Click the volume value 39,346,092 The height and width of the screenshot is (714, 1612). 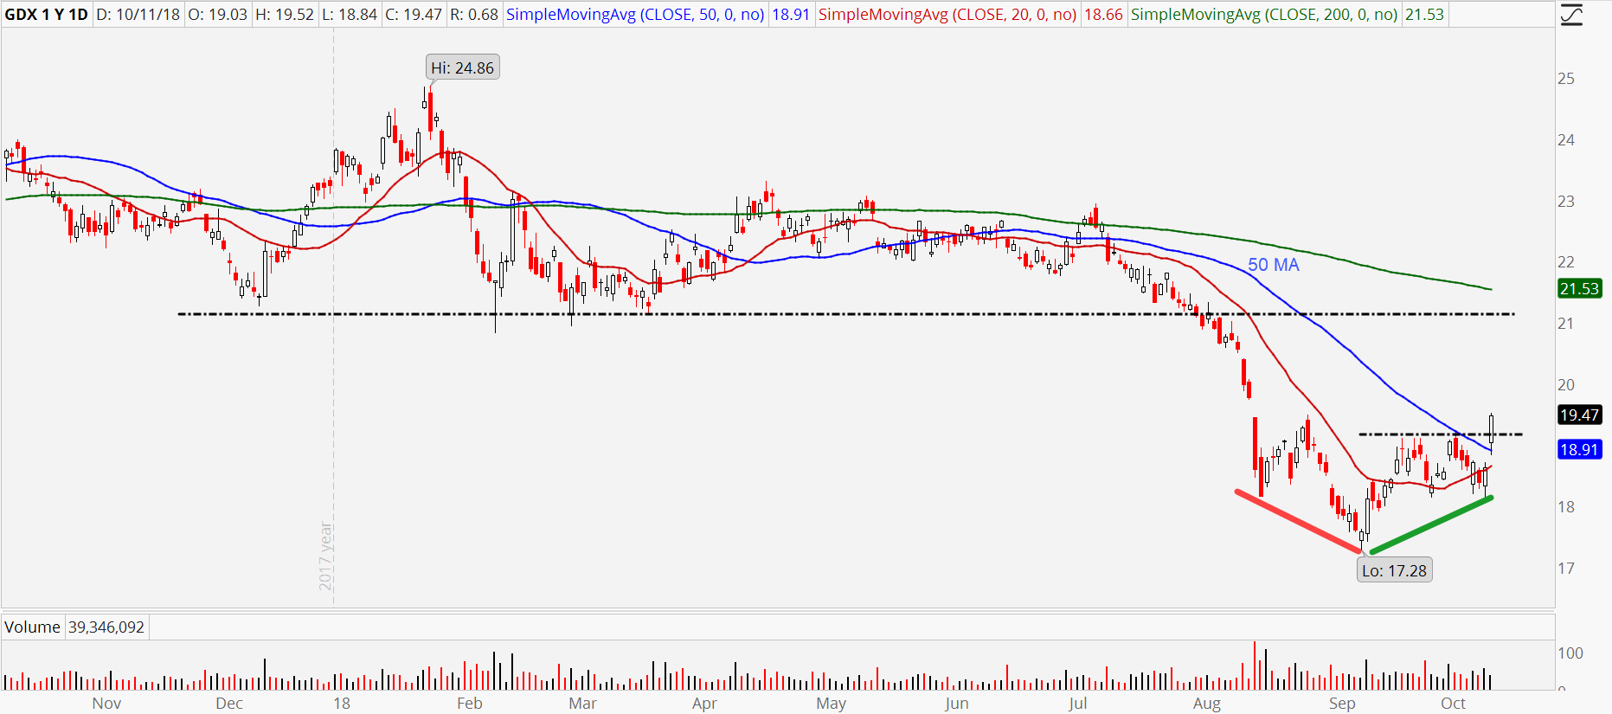[x=106, y=627]
